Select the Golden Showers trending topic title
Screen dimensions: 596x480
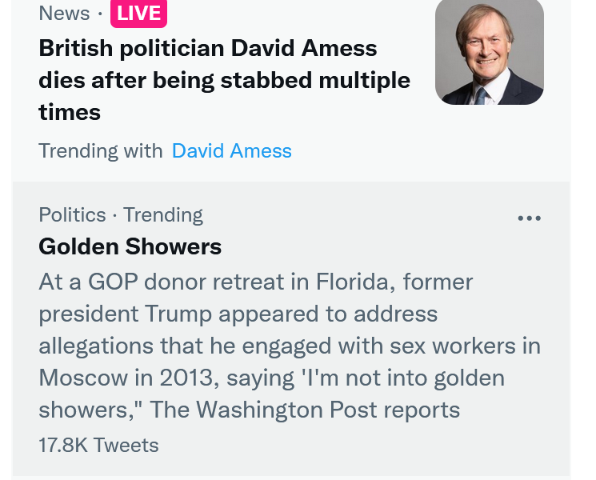pyautogui.click(x=130, y=246)
